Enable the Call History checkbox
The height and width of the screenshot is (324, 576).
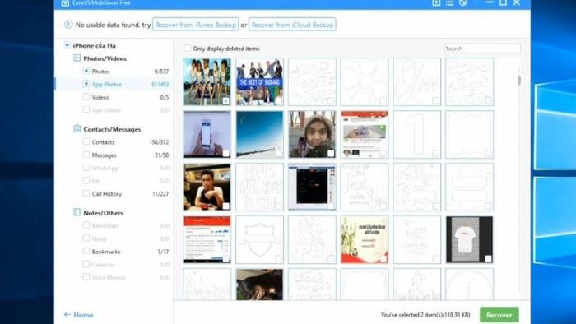pos(86,193)
